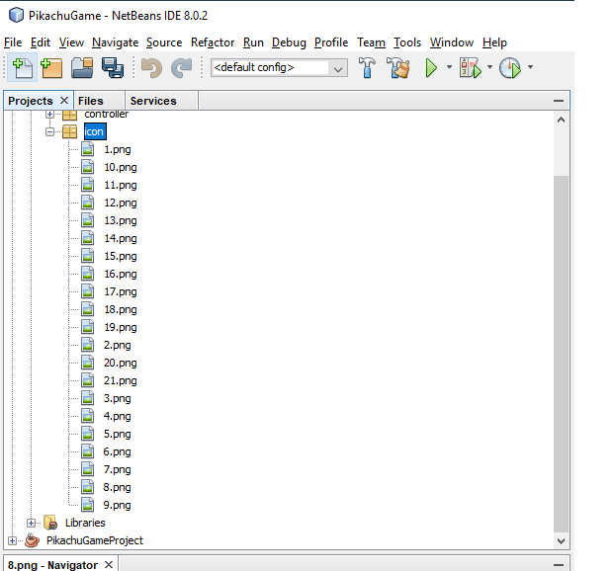
Task: Click the Clean and Build icon
Action: 398,68
